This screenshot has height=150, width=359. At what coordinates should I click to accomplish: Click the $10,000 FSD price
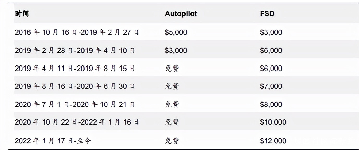pyautogui.click(x=273, y=122)
